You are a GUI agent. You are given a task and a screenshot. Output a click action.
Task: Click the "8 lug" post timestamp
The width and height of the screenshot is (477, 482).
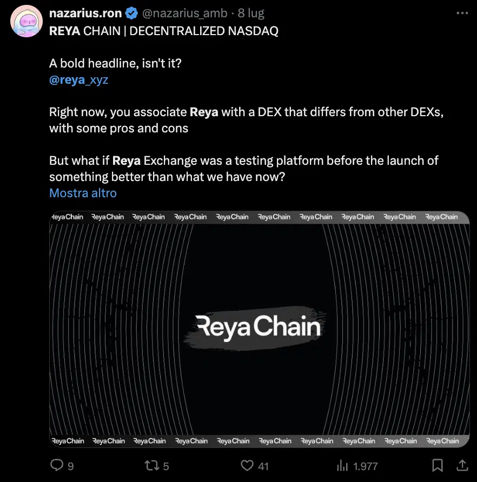(x=251, y=13)
